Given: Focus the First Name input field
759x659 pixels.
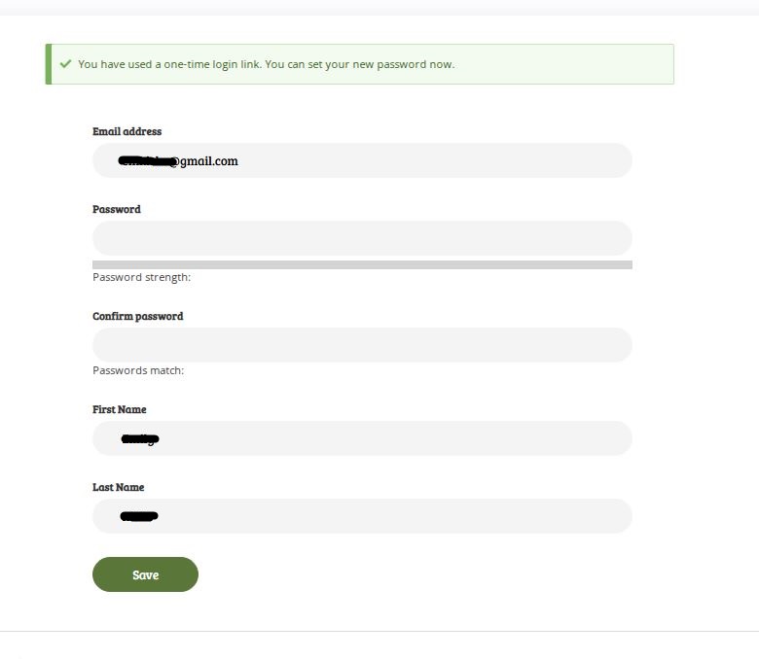Looking at the screenshot, I should (x=362, y=438).
